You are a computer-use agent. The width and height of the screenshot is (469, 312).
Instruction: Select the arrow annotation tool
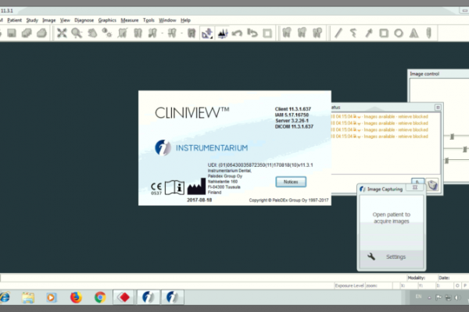tap(368, 33)
